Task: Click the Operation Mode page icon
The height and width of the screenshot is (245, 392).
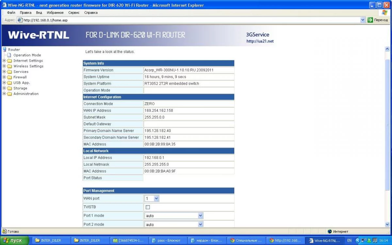Action: (9, 55)
